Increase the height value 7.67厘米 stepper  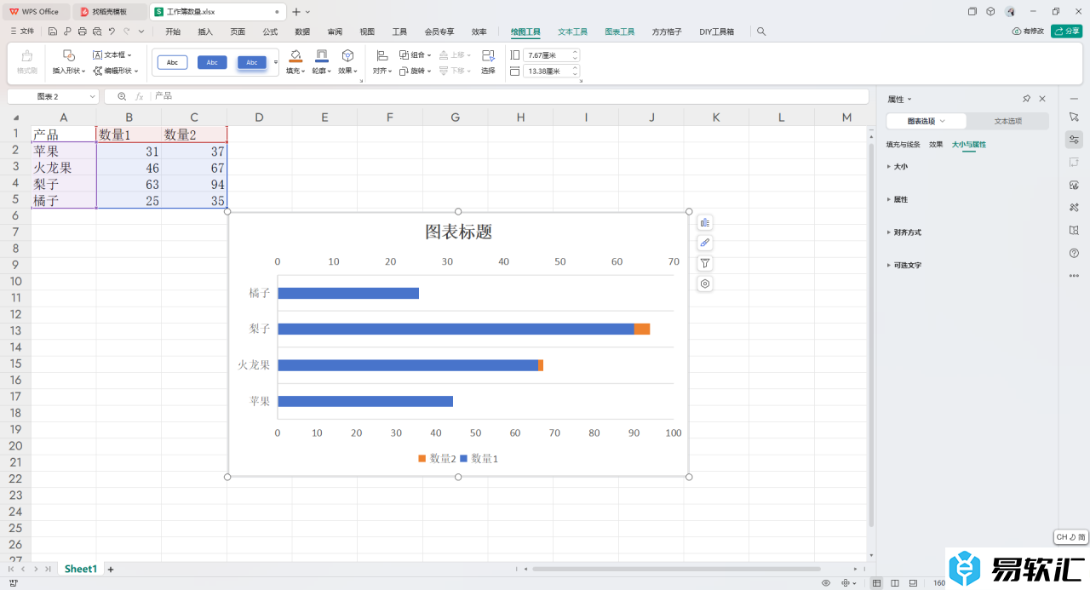(575, 51)
